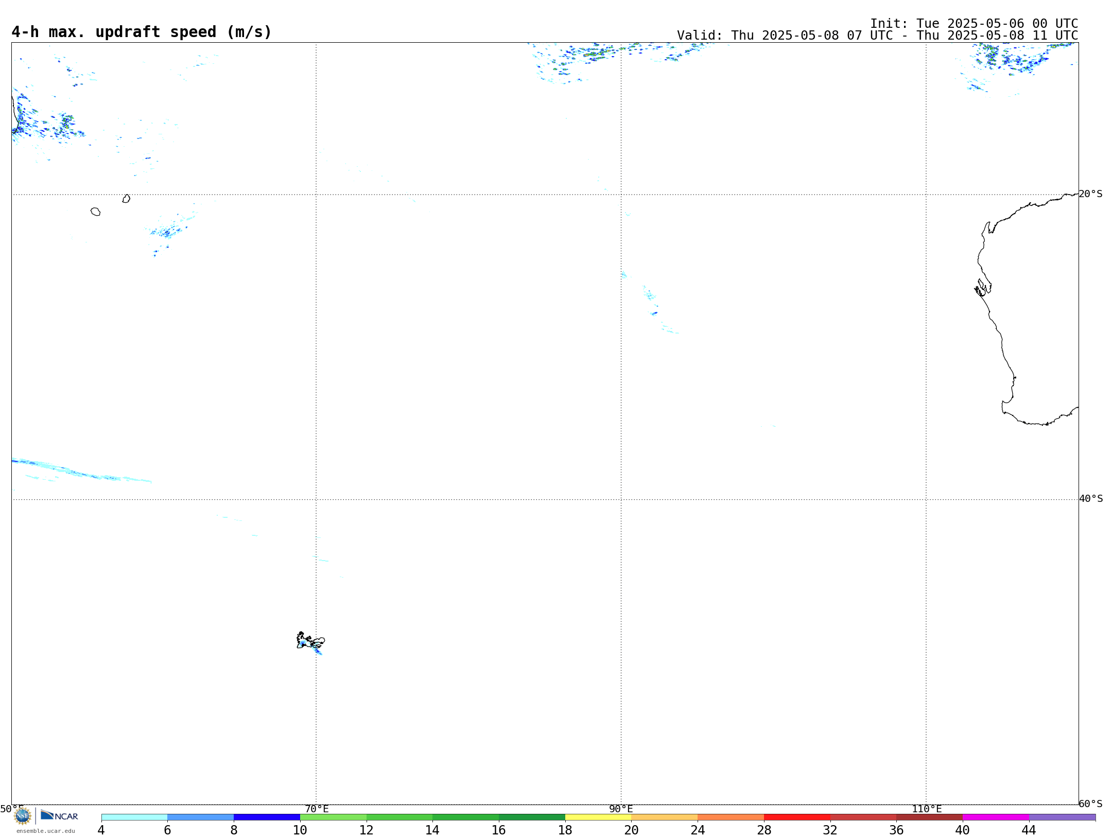Click the NCAR logo
This screenshot has height=837, width=1112.
click(59, 816)
